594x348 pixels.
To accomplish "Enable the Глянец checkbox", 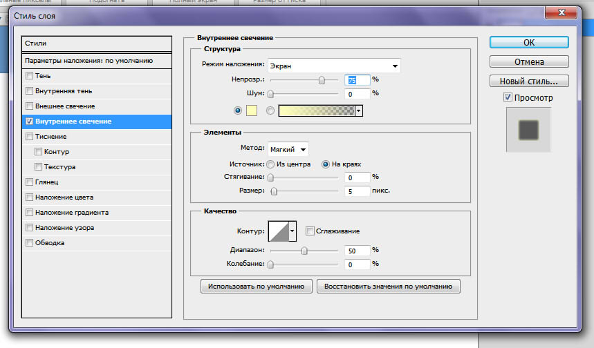I will [29, 182].
